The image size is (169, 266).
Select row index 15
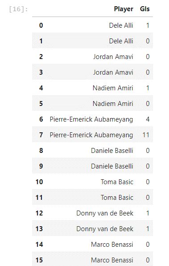pos(39,260)
